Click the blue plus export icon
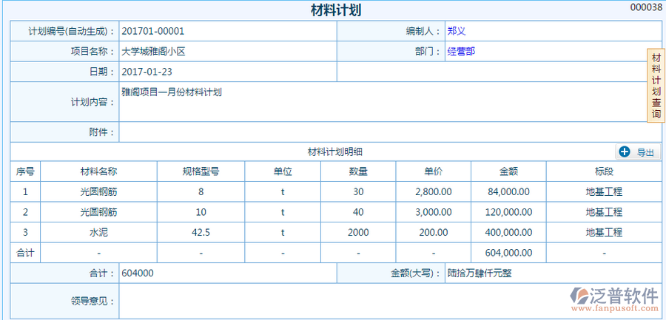The image size is (666, 320). (624, 152)
